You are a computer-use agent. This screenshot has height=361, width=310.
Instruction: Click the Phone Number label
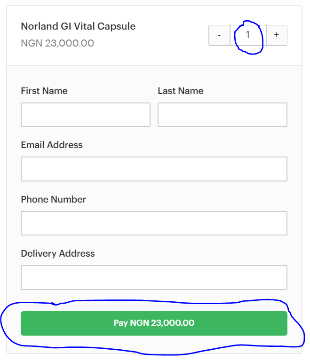click(54, 199)
